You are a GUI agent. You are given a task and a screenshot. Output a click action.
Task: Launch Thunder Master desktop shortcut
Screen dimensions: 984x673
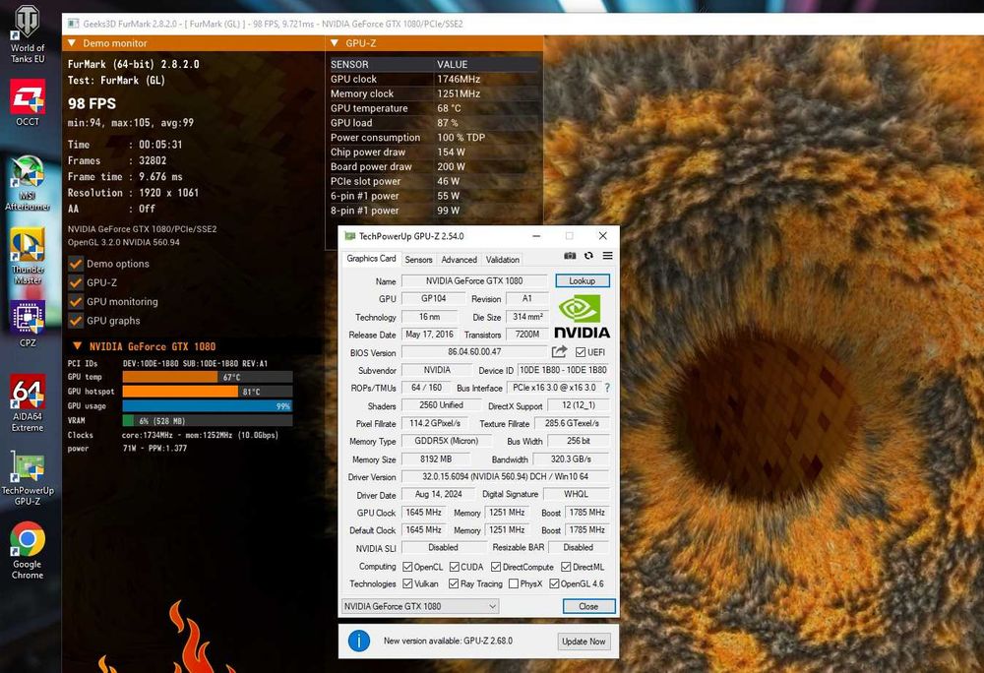point(27,257)
